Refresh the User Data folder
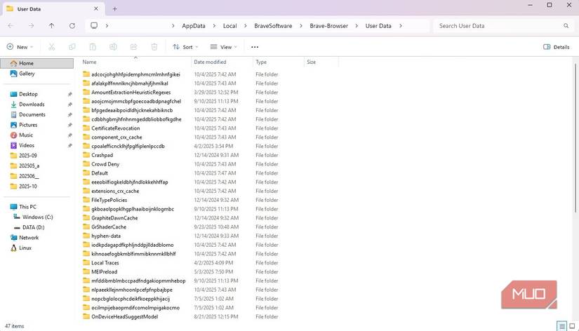 (x=72, y=26)
